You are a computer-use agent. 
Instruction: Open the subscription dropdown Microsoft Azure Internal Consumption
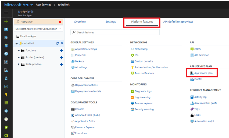point(38,29)
